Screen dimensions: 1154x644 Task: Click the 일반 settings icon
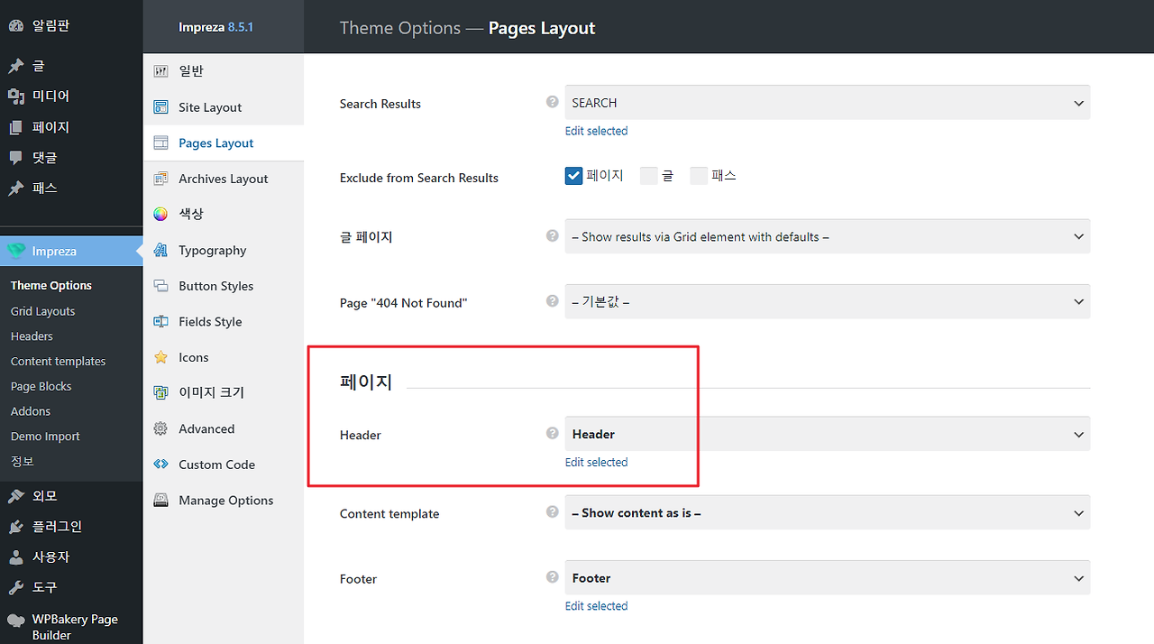click(x=160, y=71)
